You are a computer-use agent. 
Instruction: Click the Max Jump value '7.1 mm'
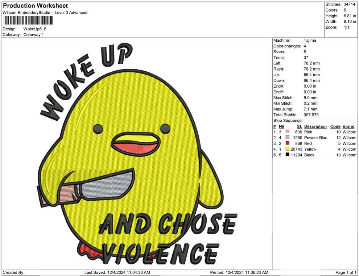tap(310, 109)
